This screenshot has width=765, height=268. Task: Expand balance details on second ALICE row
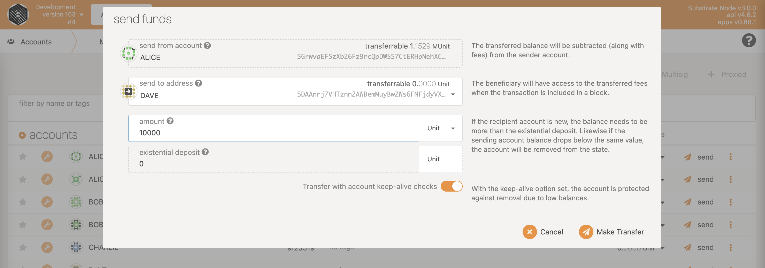(x=663, y=180)
